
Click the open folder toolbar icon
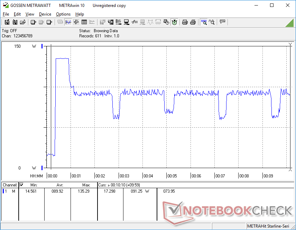[x=23, y=22]
